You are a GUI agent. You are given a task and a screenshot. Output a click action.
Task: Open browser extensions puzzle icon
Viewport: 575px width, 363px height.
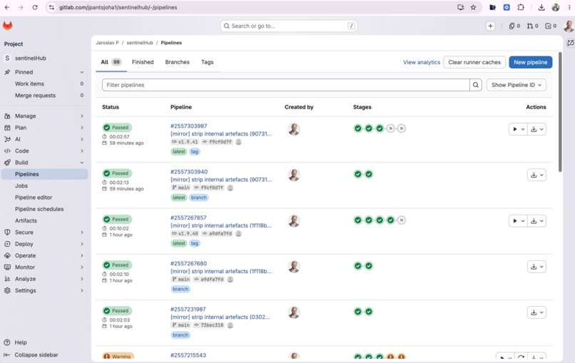click(x=520, y=7)
